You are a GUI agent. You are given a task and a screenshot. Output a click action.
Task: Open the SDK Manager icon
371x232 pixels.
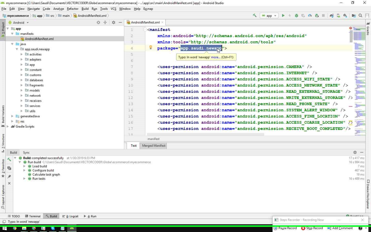click(x=345, y=16)
